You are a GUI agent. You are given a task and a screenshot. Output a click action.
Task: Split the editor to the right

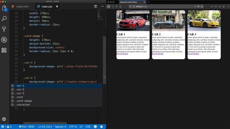[x=96, y=6]
